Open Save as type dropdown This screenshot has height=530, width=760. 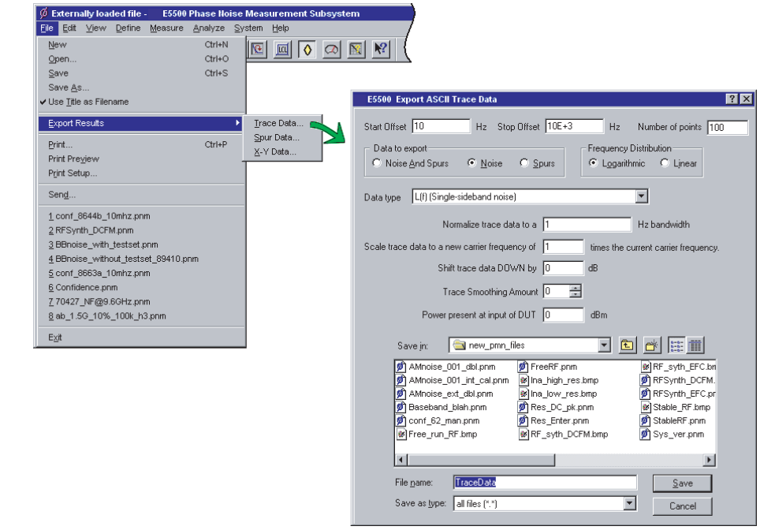[x=630, y=503]
